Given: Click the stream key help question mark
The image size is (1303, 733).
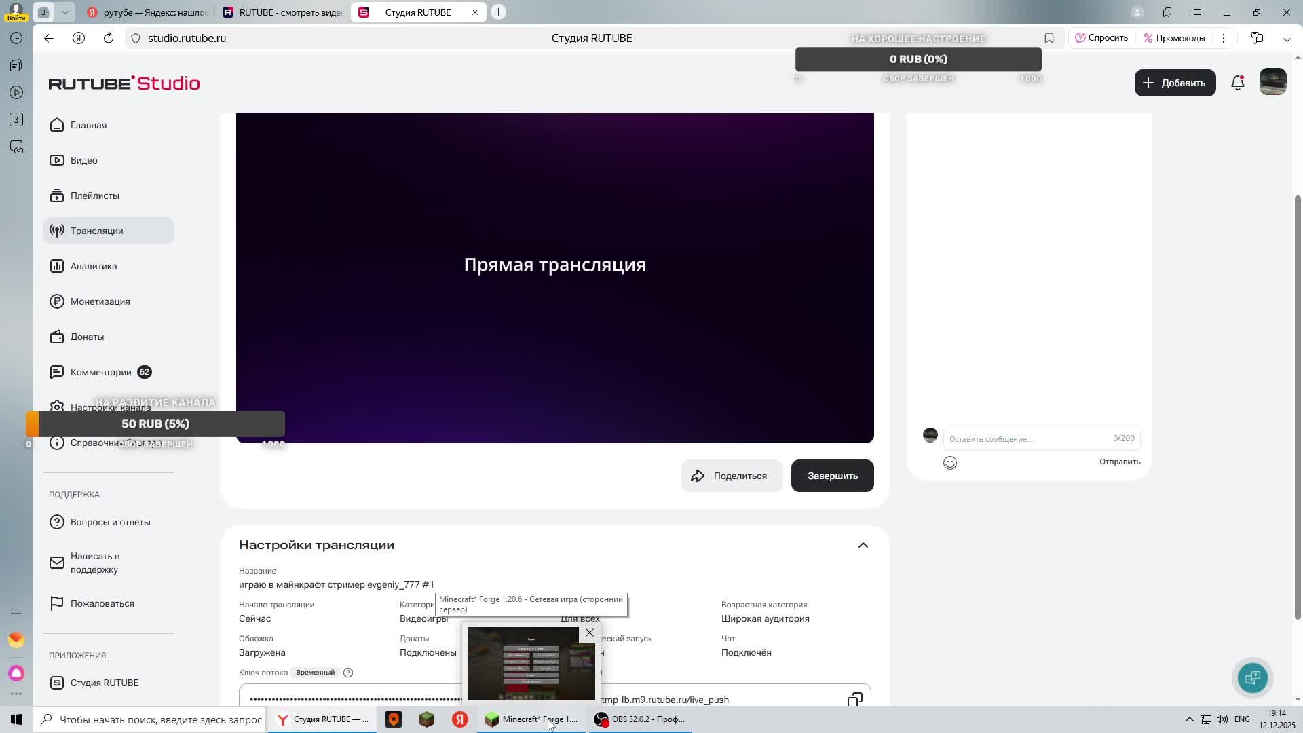Looking at the screenshot, I should pos(348,673).
